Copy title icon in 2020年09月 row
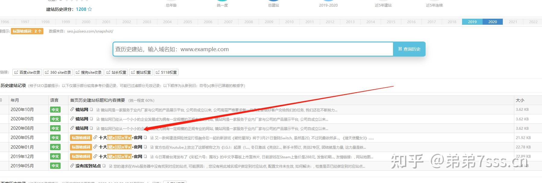This screenshot has width=542, height=183. (91, 119)
